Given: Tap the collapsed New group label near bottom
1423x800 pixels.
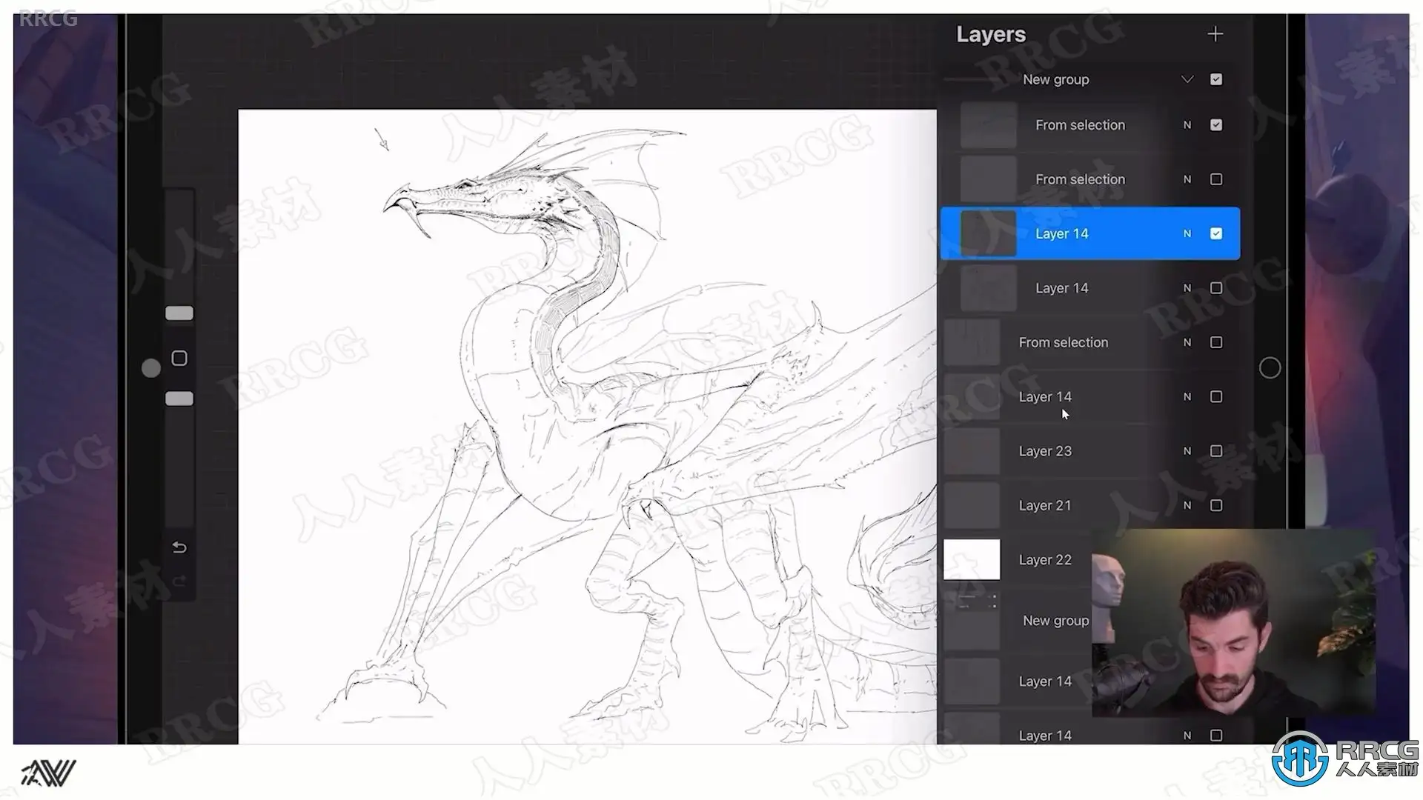Looking at the screenshot, I should [x=1055, y=621].
